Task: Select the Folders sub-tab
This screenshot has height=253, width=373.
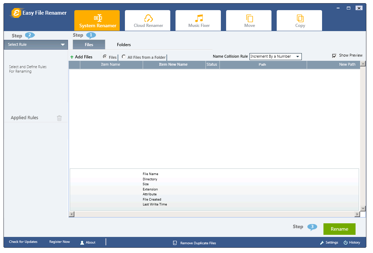Action: click(x=124, y=44)
